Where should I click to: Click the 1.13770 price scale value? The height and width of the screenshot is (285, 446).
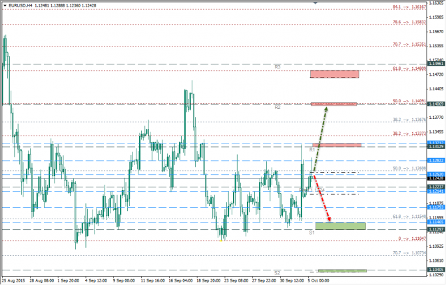click(x=436, y=117)
